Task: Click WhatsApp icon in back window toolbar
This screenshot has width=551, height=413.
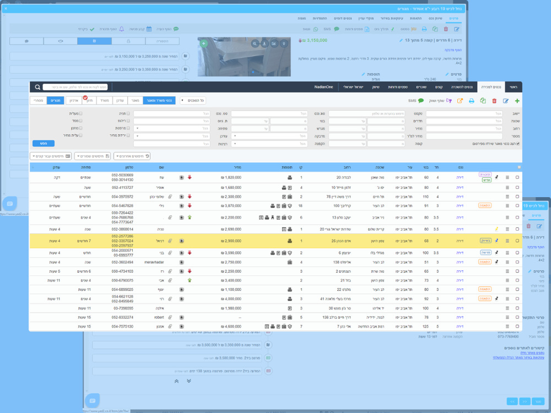Action: 316,29
